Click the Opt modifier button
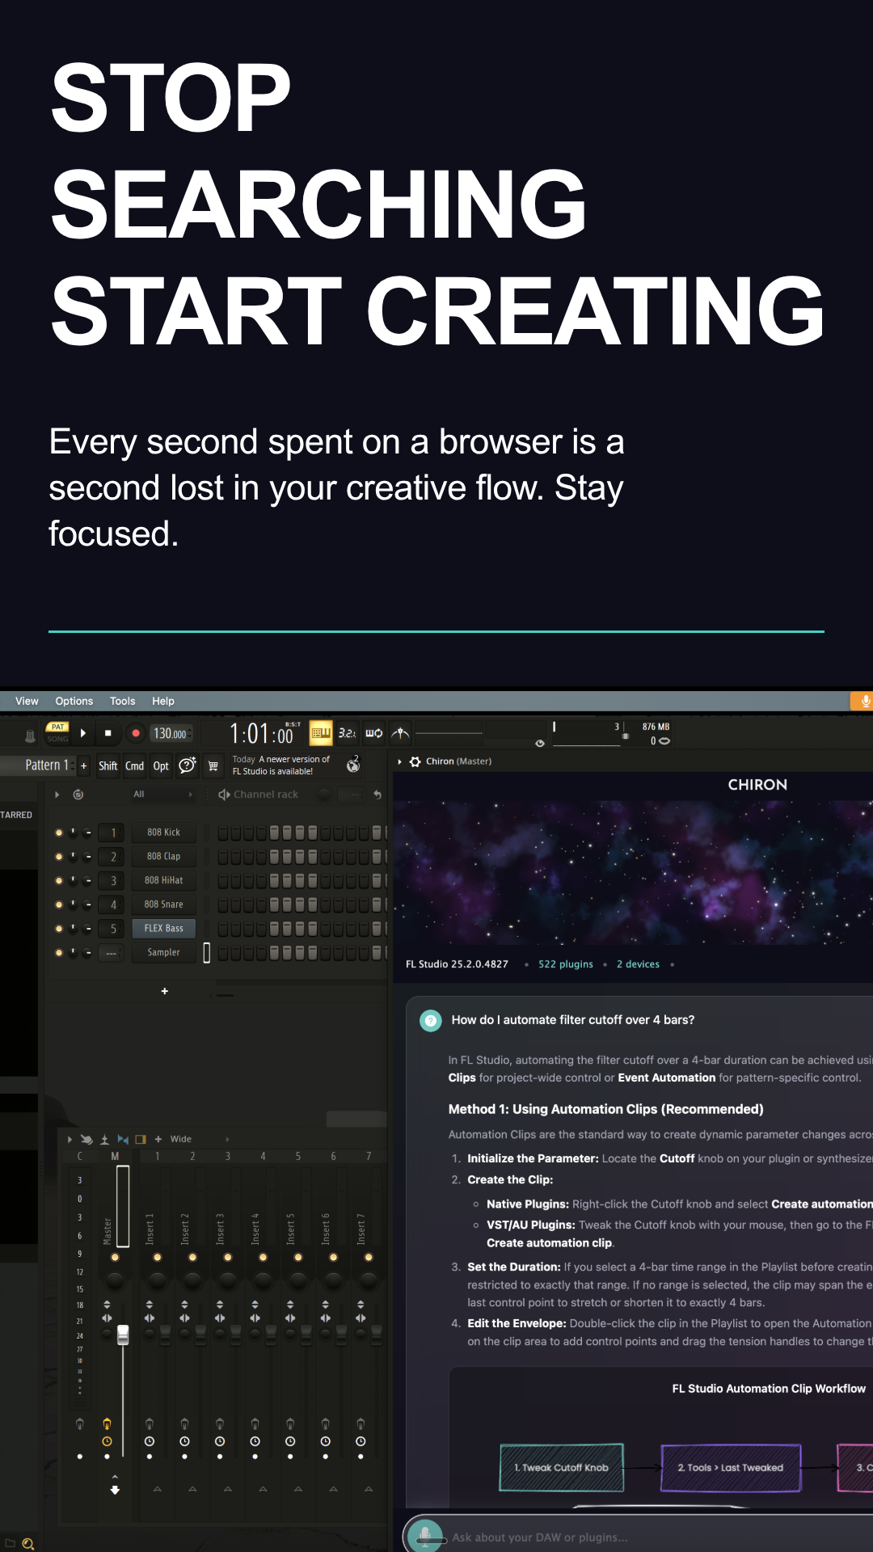The height and width of the screenshot is (1552, 873). (x=161, y=765)
